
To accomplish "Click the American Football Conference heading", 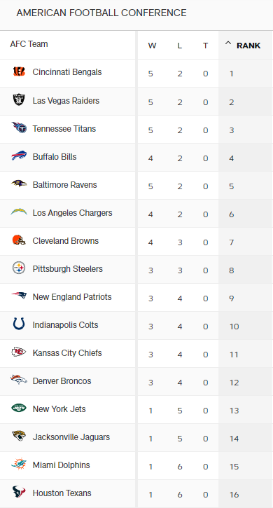I will pos(101,13).
